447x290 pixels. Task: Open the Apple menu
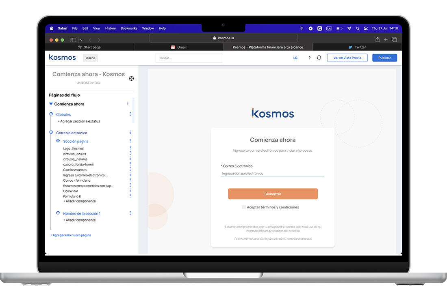coord(52,28)
